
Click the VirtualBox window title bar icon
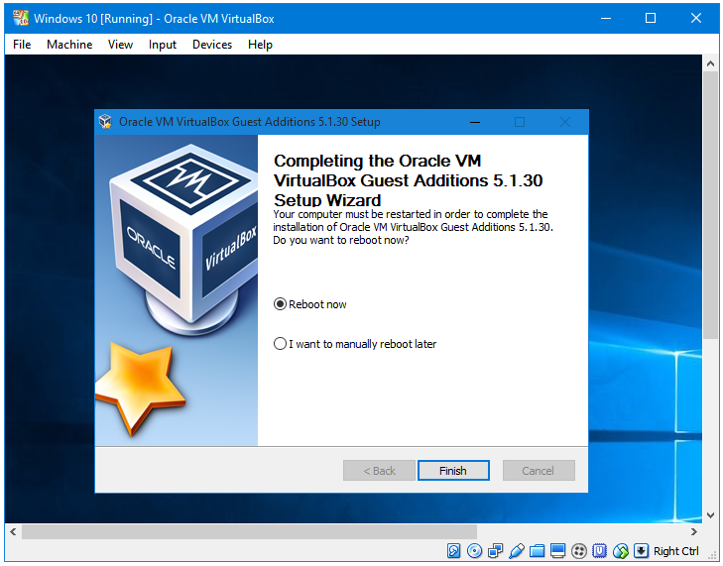tap(20, 19)
